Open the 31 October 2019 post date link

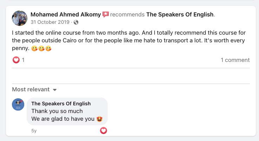[x=50, y=22]
